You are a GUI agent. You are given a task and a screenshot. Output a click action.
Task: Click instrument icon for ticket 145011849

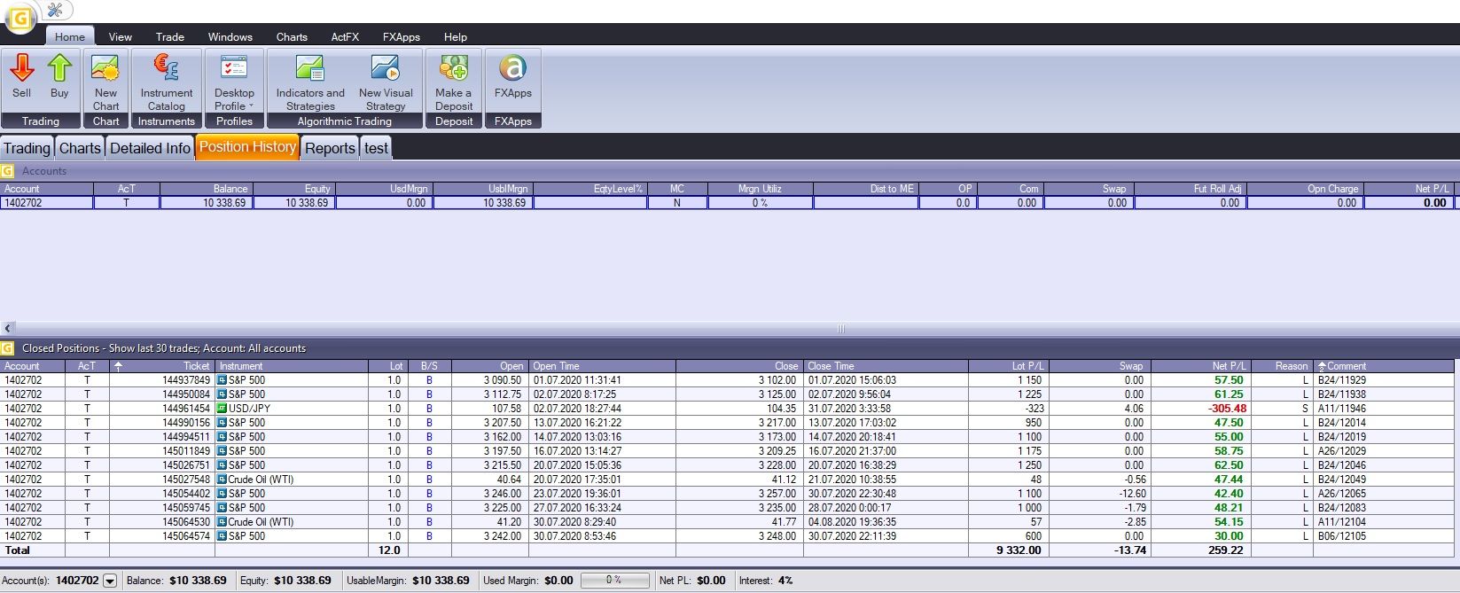point(223,451)
